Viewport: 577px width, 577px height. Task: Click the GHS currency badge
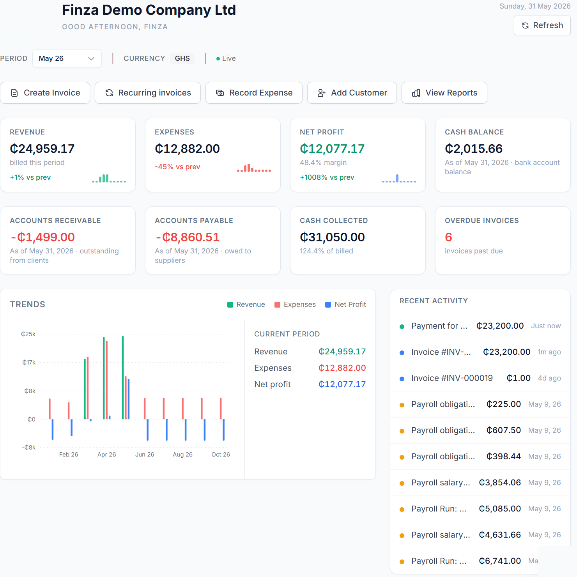(182, 58)
